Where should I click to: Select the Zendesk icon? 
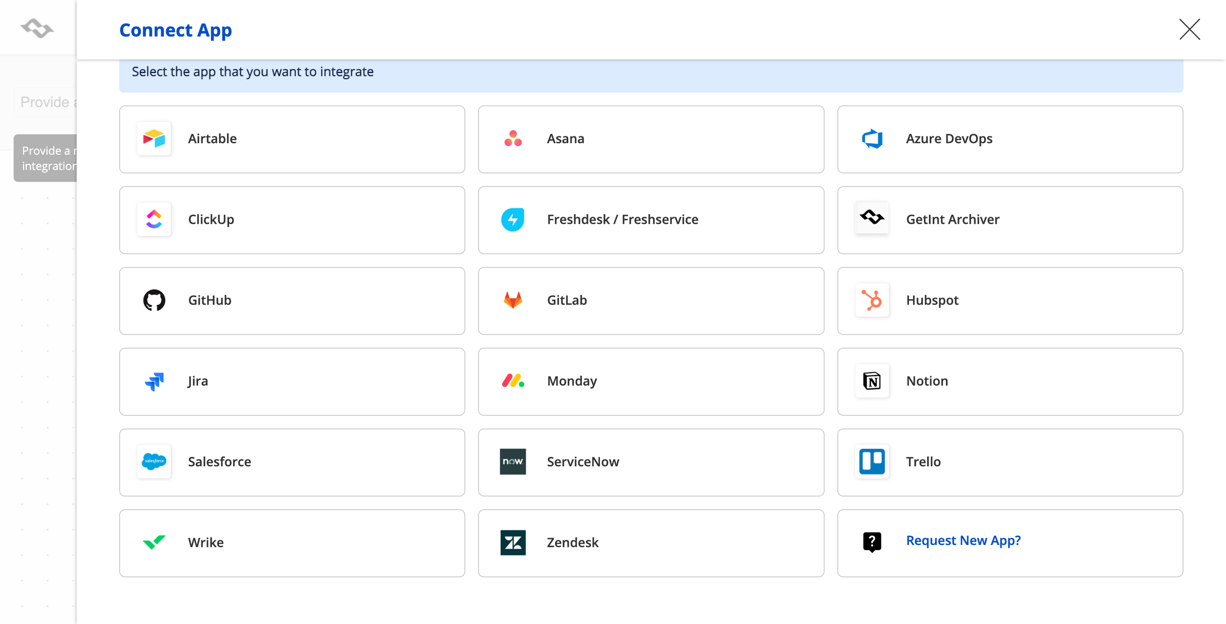tap(513, 542)
